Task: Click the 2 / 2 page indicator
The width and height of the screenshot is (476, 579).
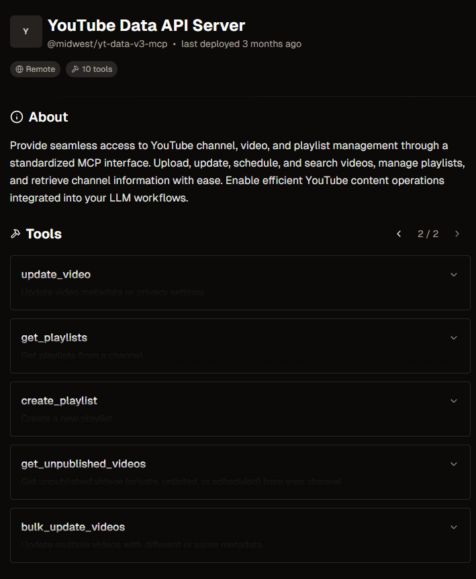Action: [x=428, y=234]
